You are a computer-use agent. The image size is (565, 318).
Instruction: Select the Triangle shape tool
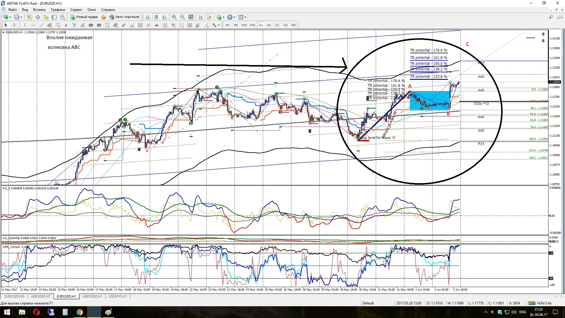157,25
